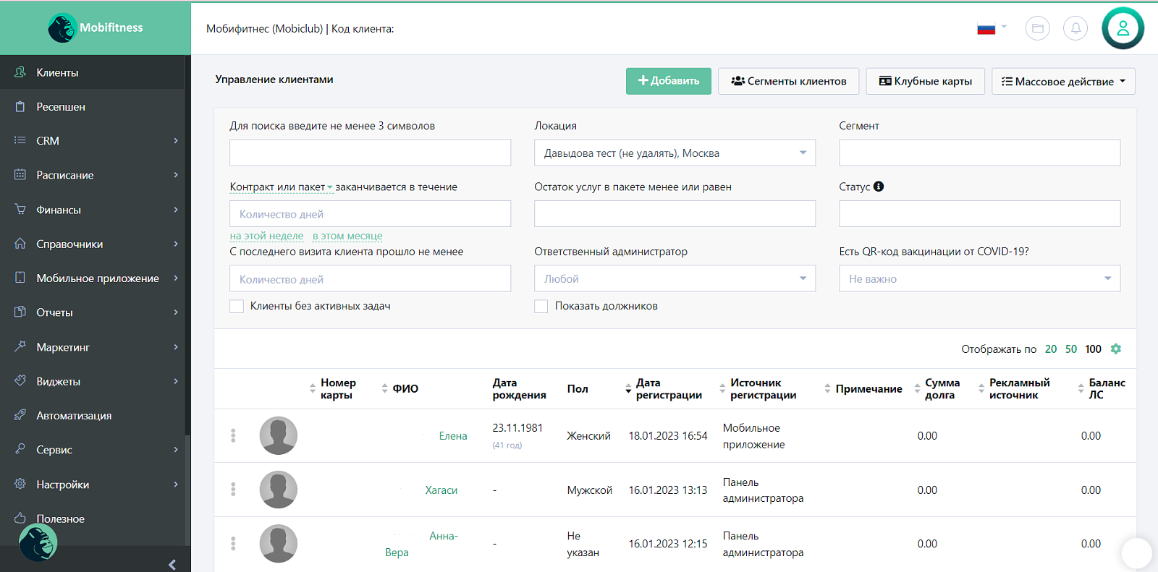Open the user profile avatar menu
The height and width of the screenshot is (572, 1158).
point(1123,28)
